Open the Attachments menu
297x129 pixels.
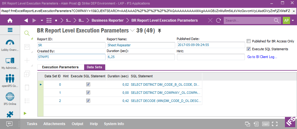[x=54, y=124]
